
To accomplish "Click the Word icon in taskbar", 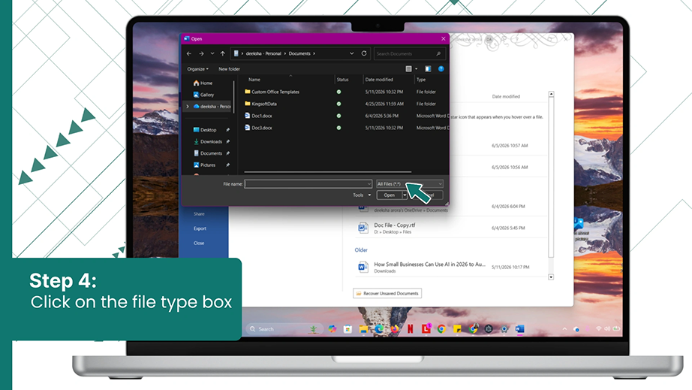I will point(520,329).
